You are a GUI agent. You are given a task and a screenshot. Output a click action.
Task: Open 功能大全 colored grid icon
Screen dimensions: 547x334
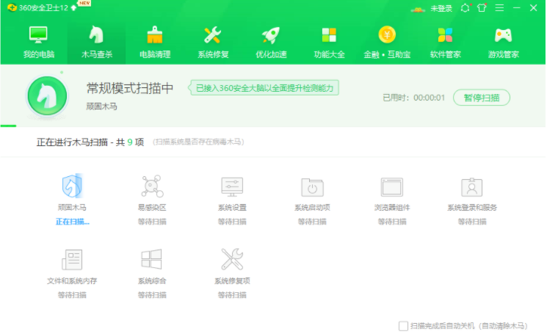coord(329,35)
